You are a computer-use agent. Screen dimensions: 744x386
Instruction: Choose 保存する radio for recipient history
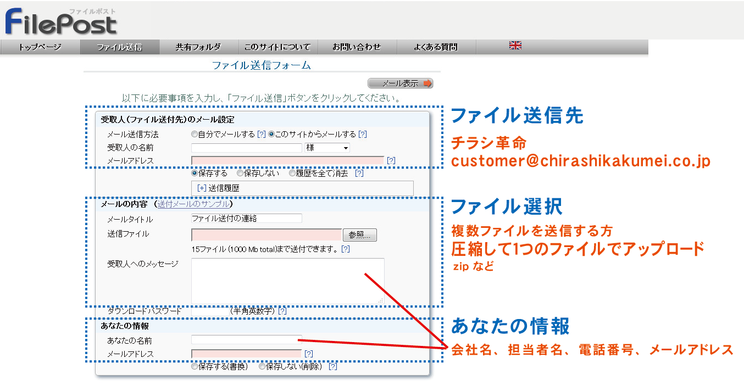coord(195,173)
